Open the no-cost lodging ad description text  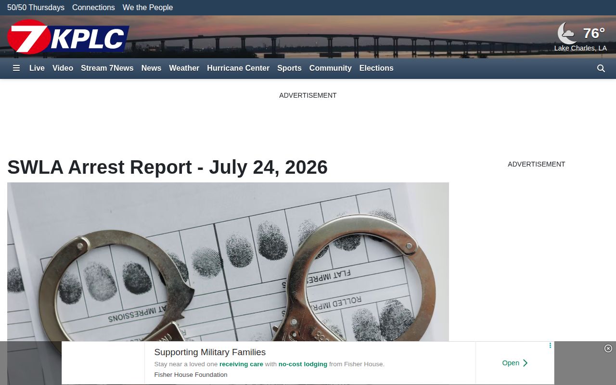click(269, 364)
